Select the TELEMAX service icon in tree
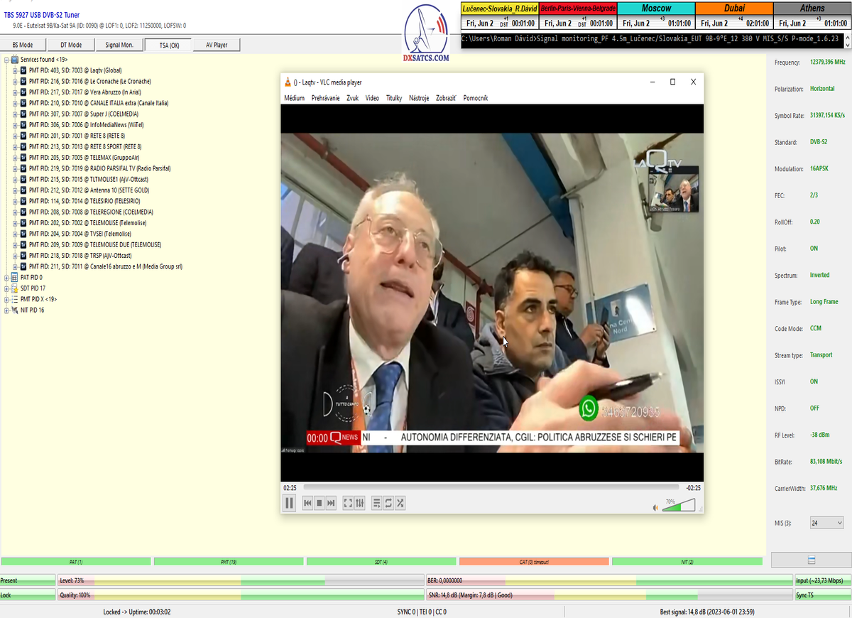Viewport: 852px width, 618px height. click(x=23, y=158)
